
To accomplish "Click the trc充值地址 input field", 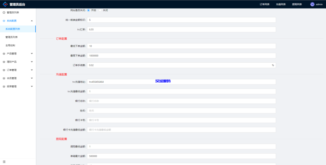I will [x=181, y=82].
